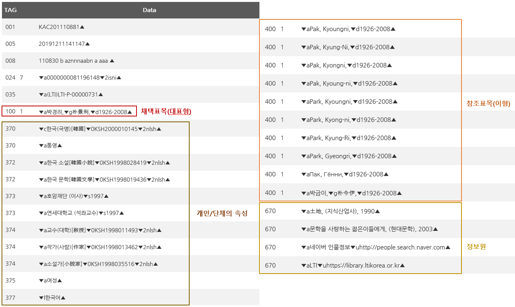Select the ISNI value 0000000081196148

(x=80, y=78)
